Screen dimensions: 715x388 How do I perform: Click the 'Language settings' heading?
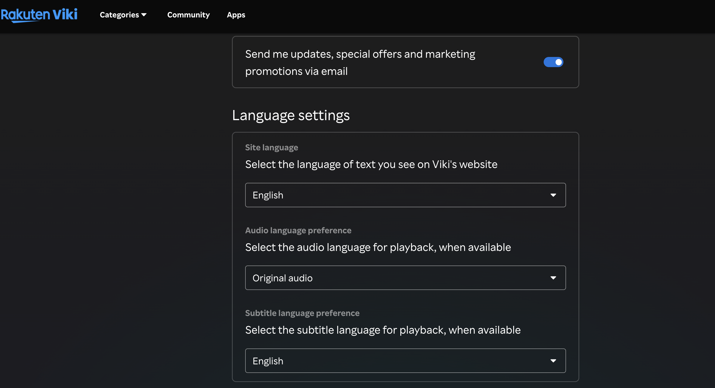291,115
